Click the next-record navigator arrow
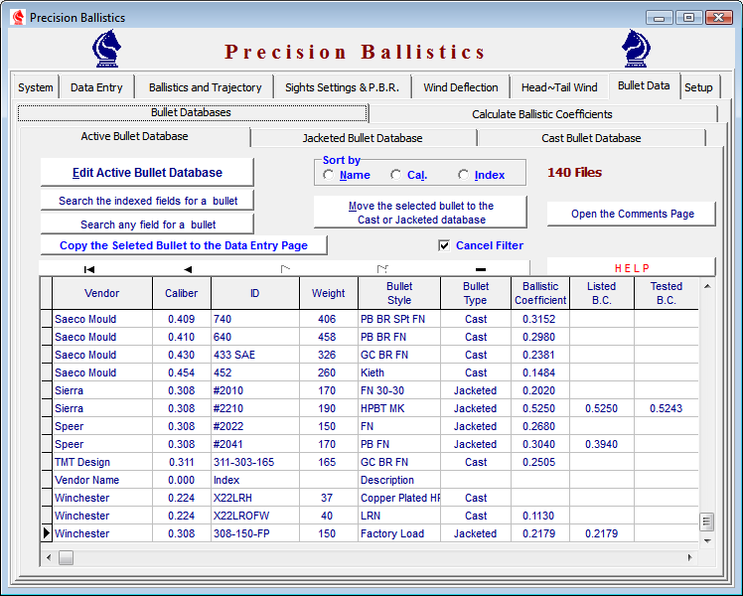This screenshot has width=743, height=596. (285, 268)
